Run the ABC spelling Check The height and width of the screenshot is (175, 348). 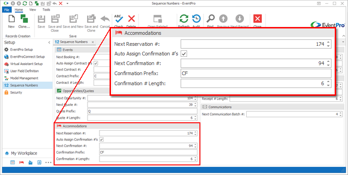pyautogui.click(x=118, y=19)
